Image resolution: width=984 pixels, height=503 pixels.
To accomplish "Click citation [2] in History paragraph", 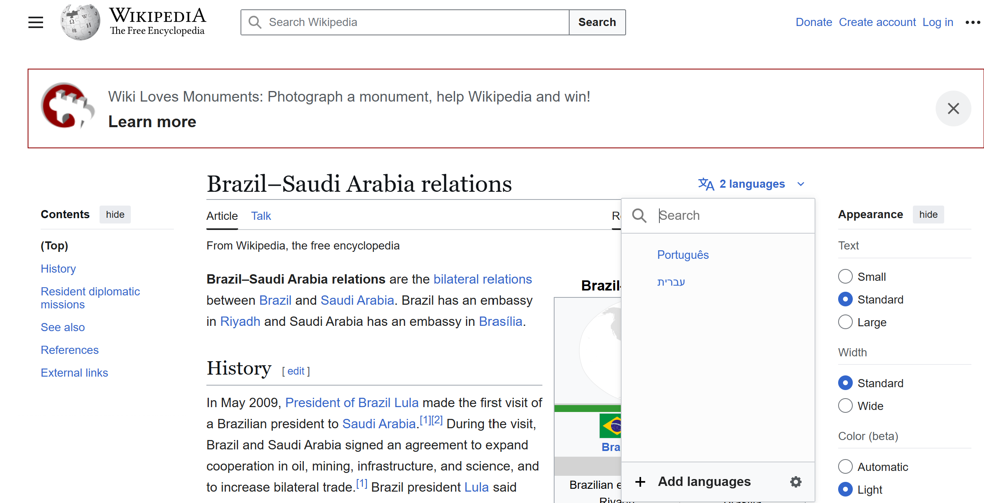I will pos(437,420).
